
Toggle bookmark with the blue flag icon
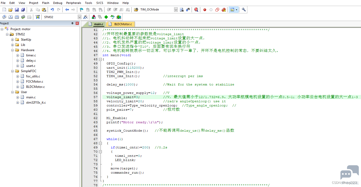[81, 10]
